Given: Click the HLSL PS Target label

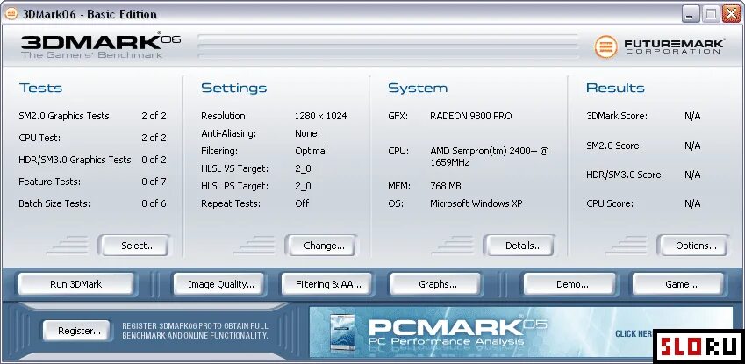Looking at the screenshot, I should tap(234, 186).
